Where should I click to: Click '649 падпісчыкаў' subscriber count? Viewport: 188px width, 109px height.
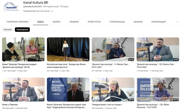tap(51, 7)
